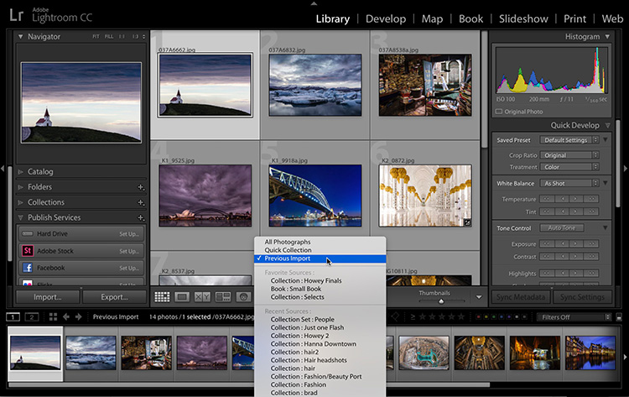Click Temperature large increase double-arrow
Screen dimensions: 629x397
click(592, 199)
